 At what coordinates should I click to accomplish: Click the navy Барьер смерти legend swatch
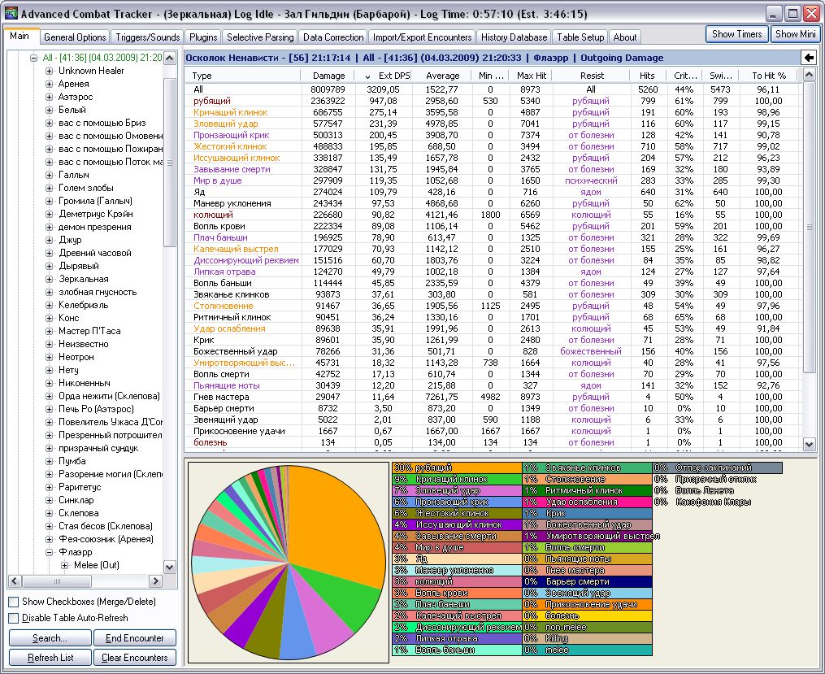587,581
